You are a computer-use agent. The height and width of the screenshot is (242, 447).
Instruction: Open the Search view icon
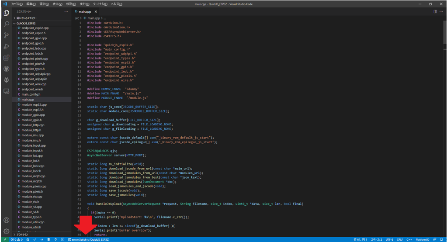pos(6,24)
